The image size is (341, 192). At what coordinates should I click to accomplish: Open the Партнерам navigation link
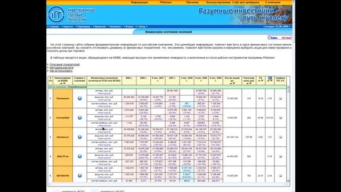pos(84,27)
